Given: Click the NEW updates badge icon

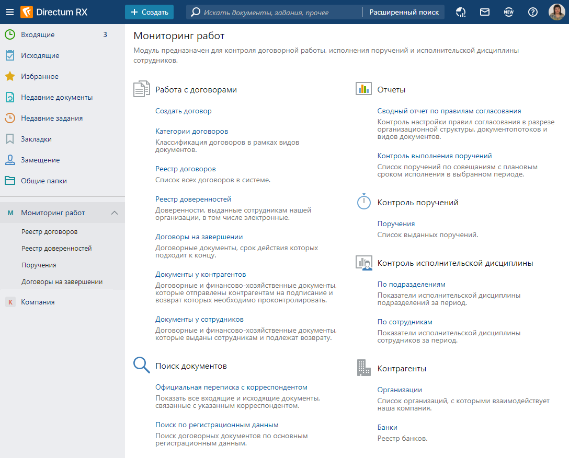Looking at the screenshot, I should 508,12.
